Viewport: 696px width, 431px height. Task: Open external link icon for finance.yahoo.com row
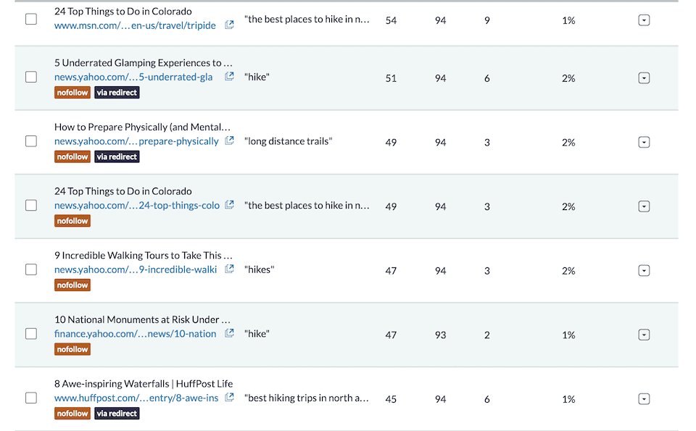[x=229, y=334]
